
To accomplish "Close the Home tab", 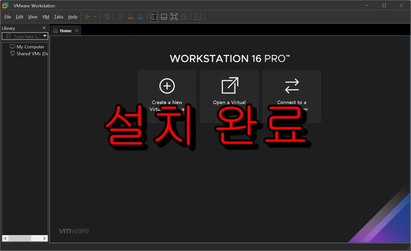I will coord(77,31).
